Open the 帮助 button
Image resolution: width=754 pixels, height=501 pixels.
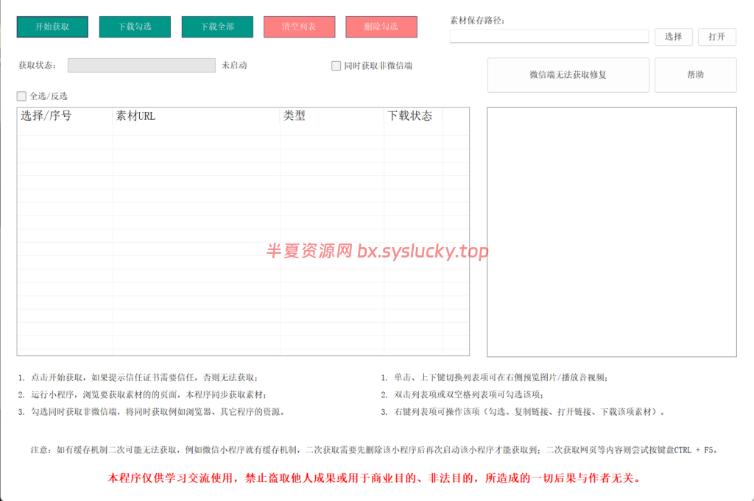pos(695,75)
